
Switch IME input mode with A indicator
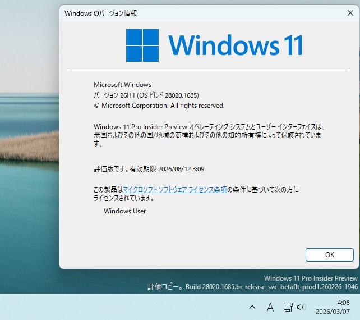[270, 307]
